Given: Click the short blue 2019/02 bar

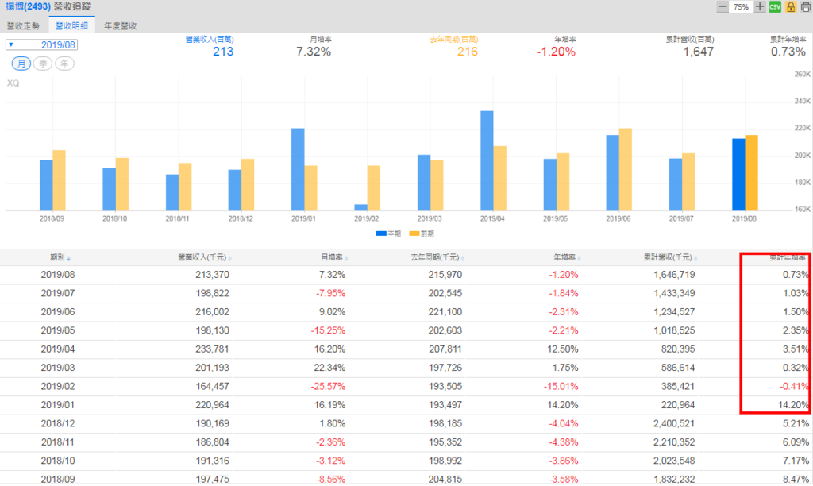Looking at the screenshot, I should tap(361, 207).
